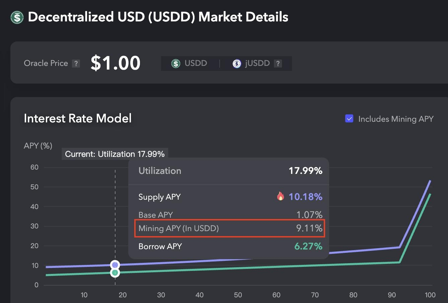The height and width of the screenshot is (303, 448).
Task: Uncheck the Includes Mining APY checkbox
Action: pos(349,119)
